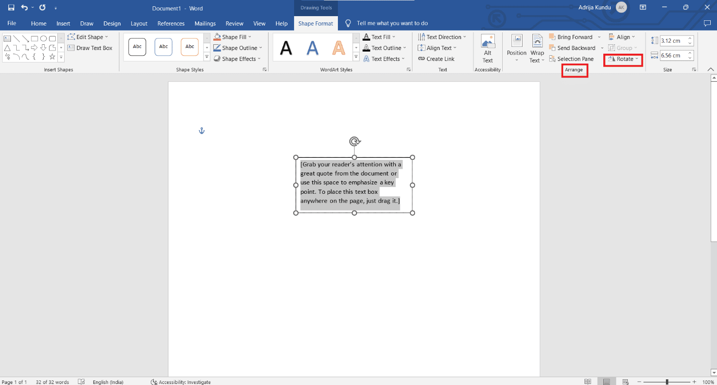717x385 pixels.
Task: Open the Text Direction dropdown
Action: pyautogui.click(x=442, y=36)
